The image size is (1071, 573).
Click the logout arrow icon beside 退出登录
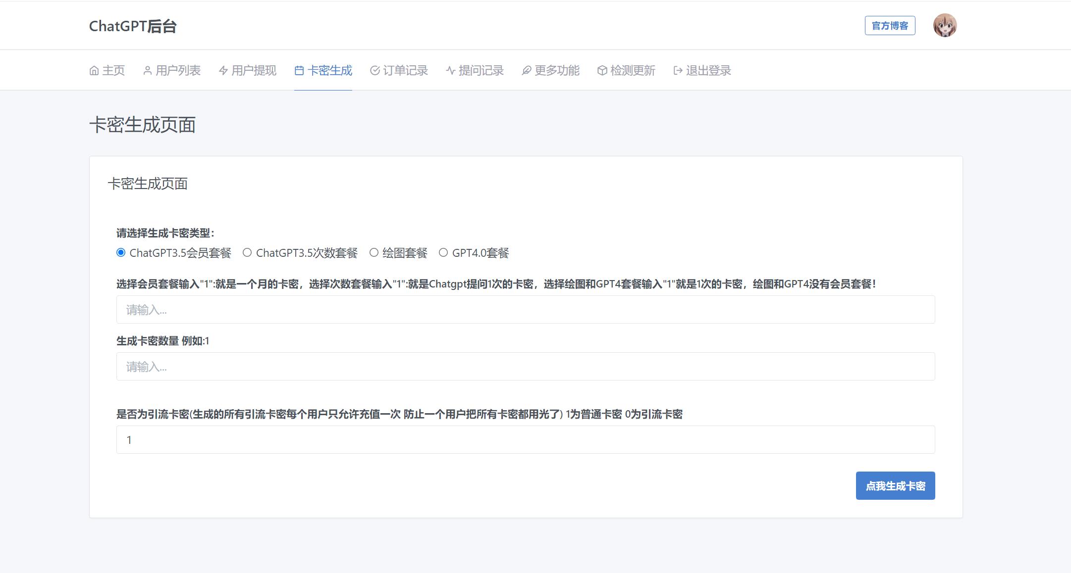tap(678, 70)
